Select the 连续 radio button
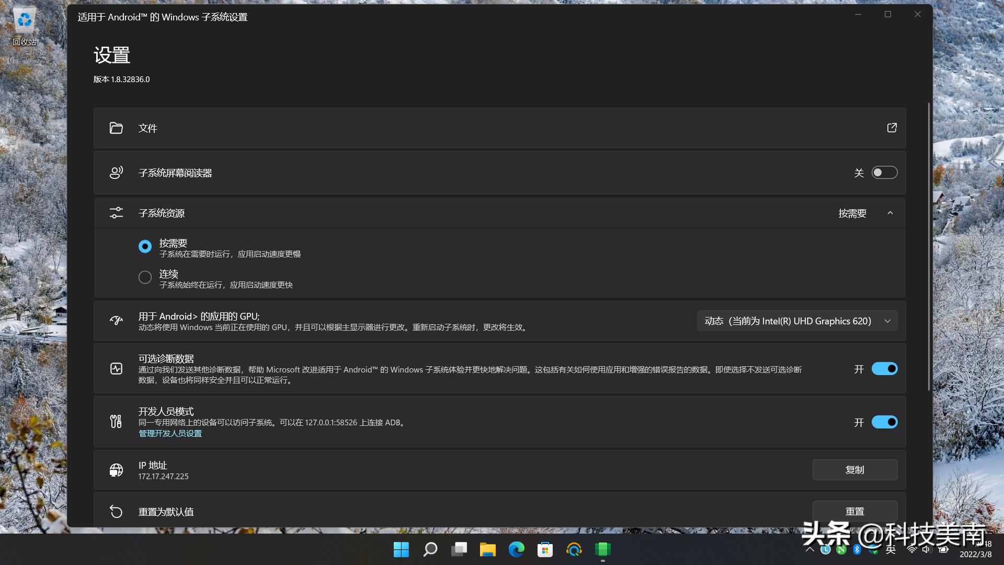1004x565 pixels. [x=145, y=277]
